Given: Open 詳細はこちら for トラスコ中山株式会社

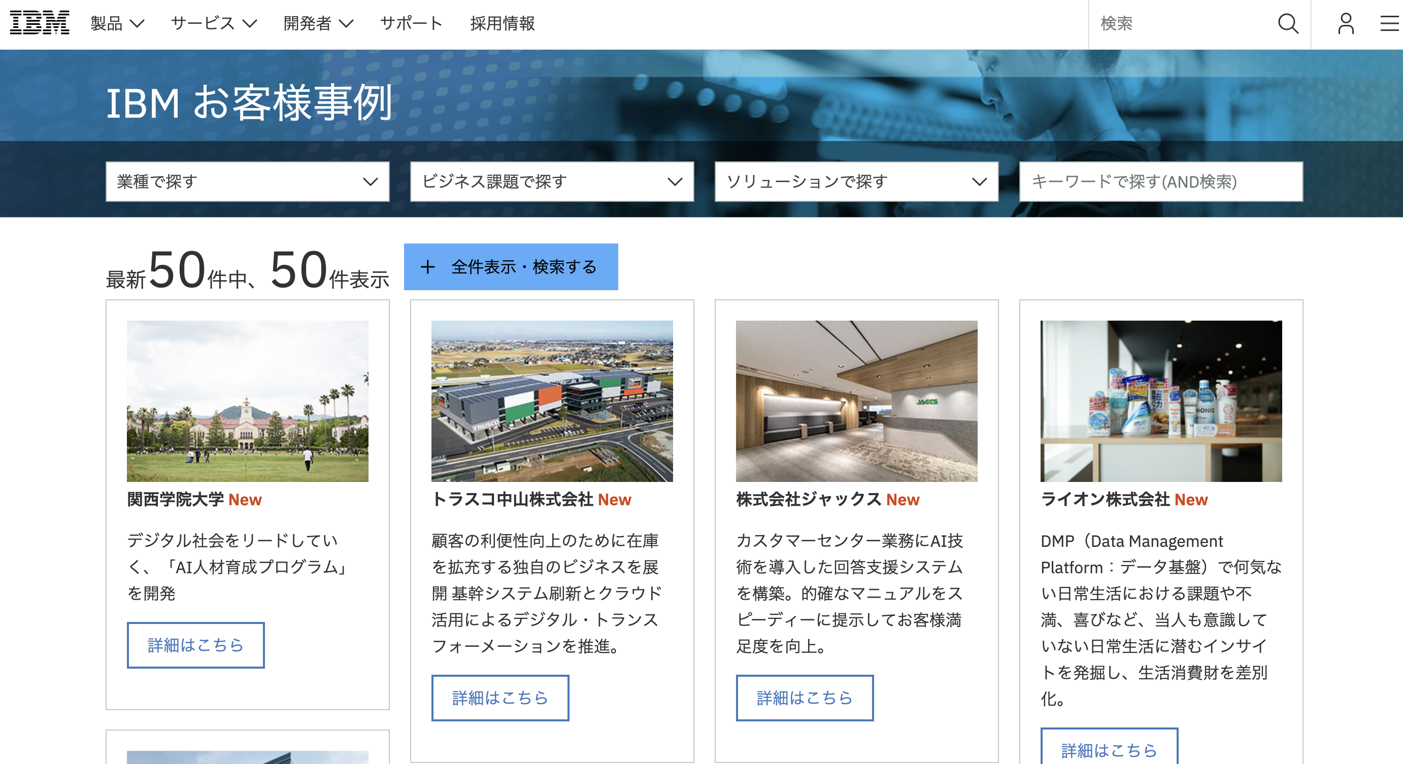Looking at the screenshot, I should (x=500, y=698).
